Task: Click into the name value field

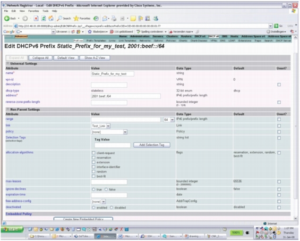Action: [113, 74]
